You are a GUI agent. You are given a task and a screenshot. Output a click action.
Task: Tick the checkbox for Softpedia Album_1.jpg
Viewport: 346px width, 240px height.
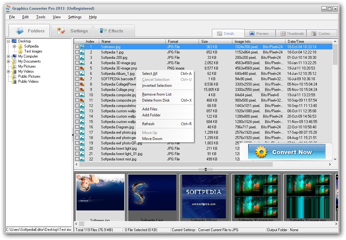pos(77,74)
